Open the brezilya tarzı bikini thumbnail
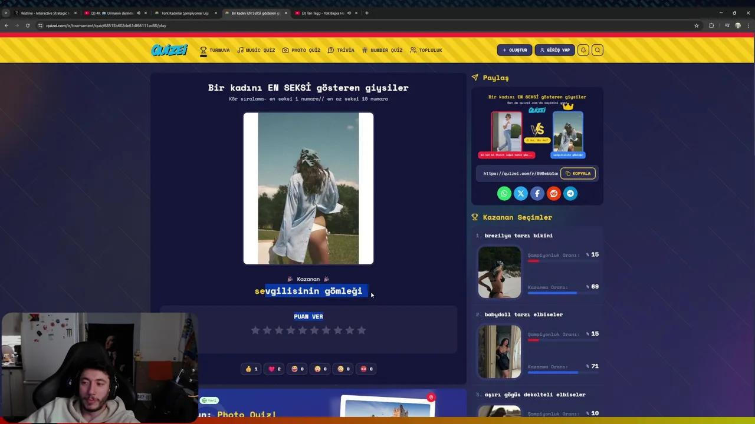Screen dimensions: 755x424 tap(500, 272)
